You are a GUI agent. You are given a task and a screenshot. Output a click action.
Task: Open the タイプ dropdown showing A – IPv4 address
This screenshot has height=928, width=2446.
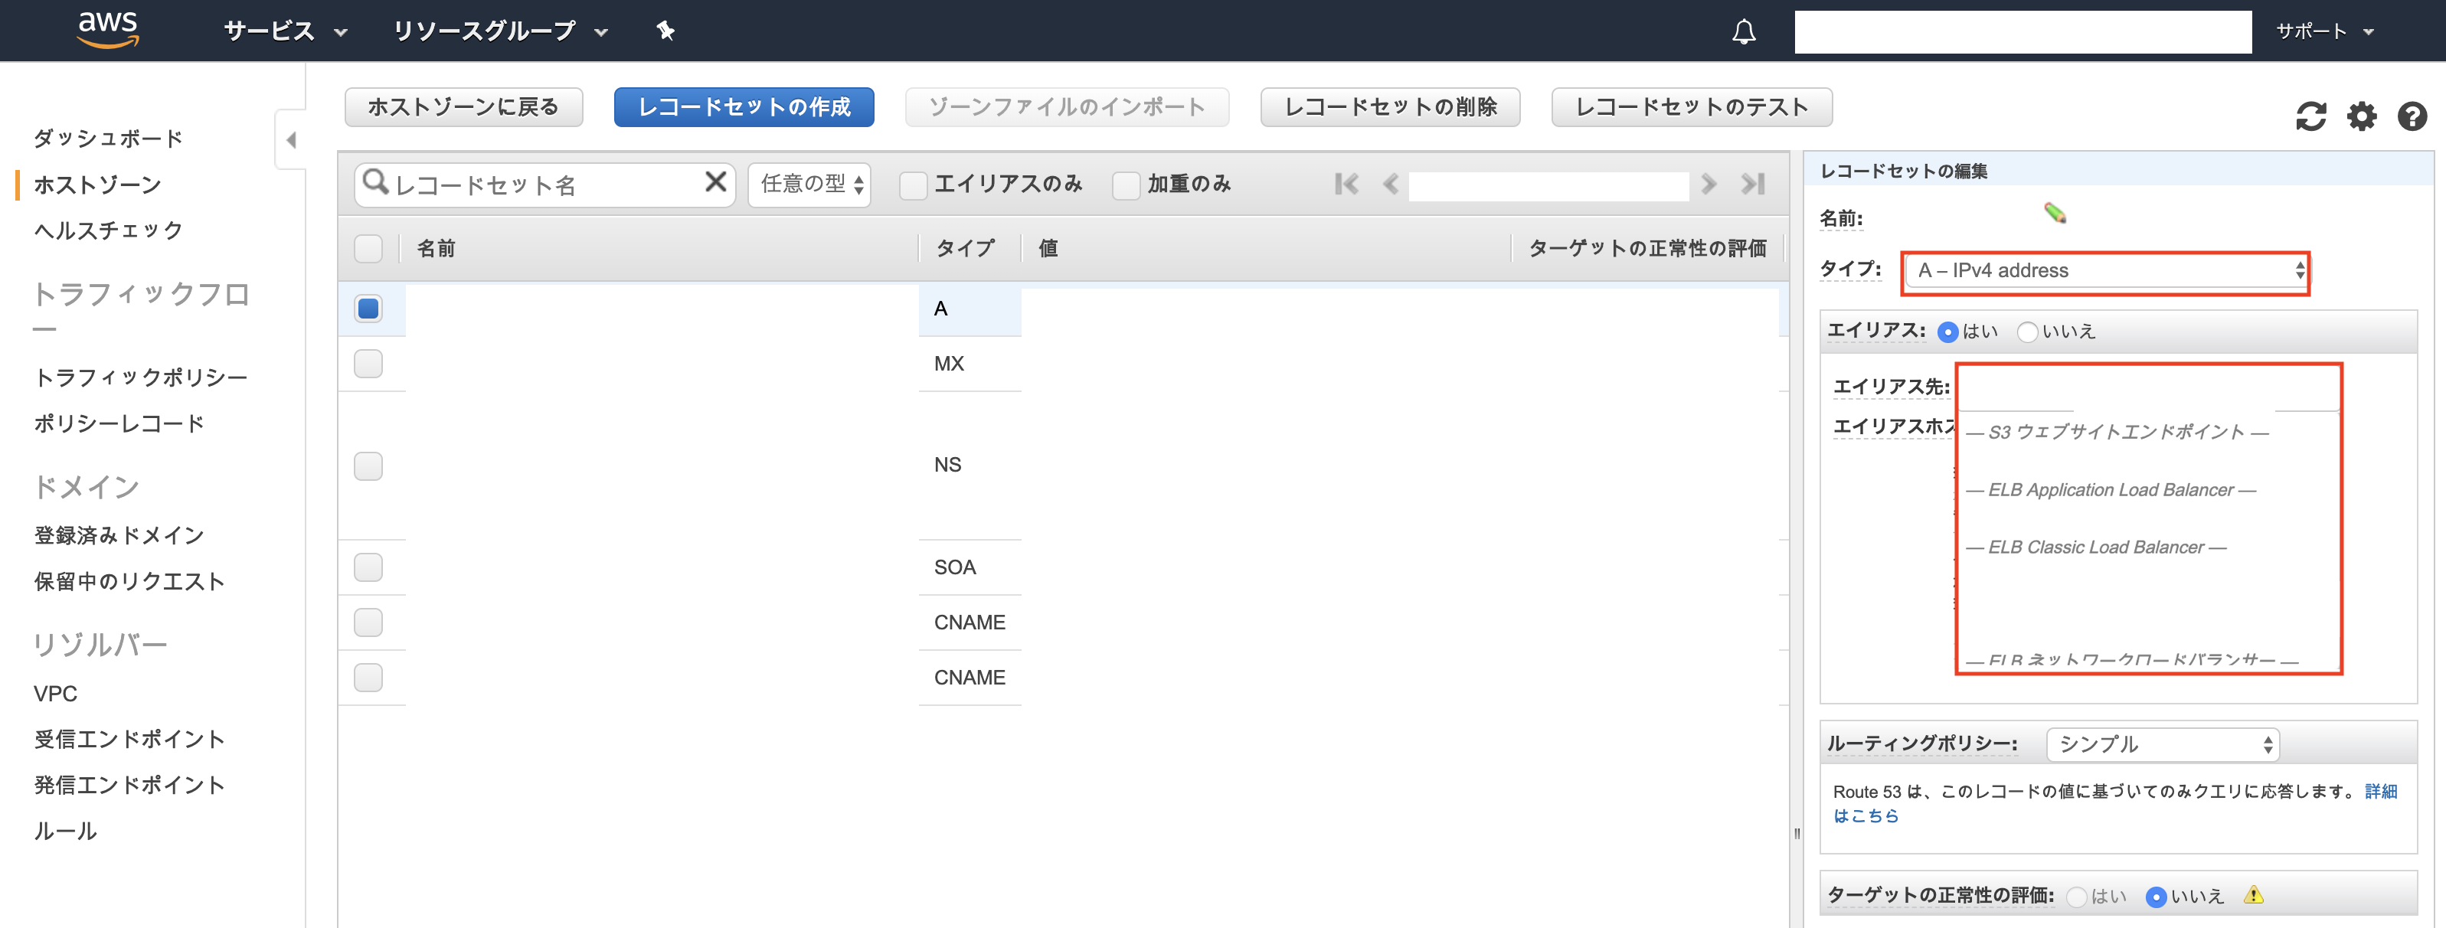2104,272
